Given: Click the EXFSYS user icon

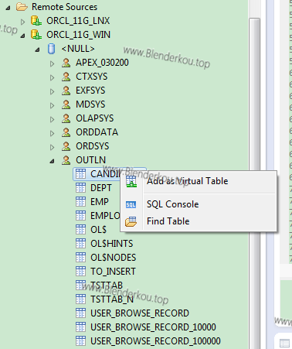Looking at the screenshot, I should pyautogui.click(x=66, y=91).
